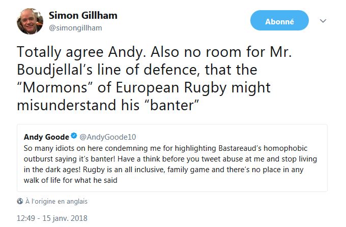The height and width of the screenshot is (227, 346).
Task: Click the Andy Goode name in quote
Action: (46, 137)
